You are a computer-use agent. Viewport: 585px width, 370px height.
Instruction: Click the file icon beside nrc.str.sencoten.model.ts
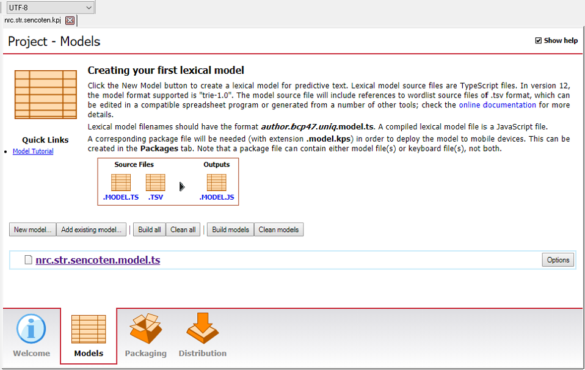tap(28, 259)
